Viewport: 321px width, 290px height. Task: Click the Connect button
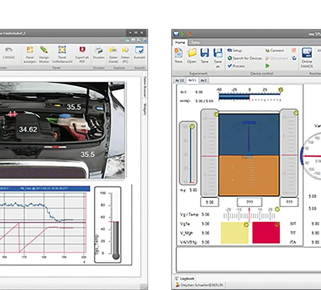click(274, 50)
